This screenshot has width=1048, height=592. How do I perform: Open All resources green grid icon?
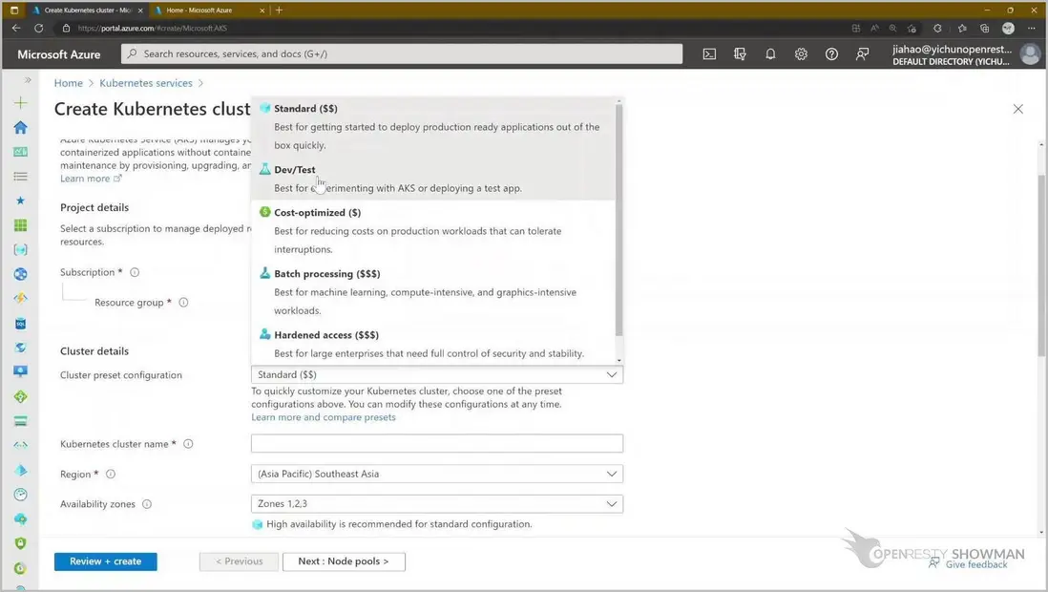[21, 225]
